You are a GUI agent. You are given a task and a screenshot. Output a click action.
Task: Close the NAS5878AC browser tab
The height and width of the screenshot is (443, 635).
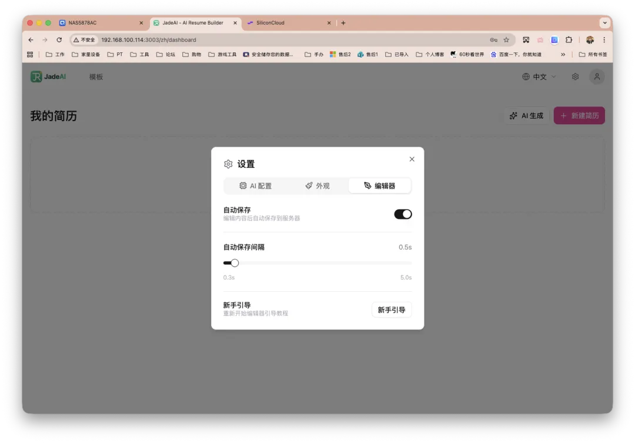click(x=141, y=23)
